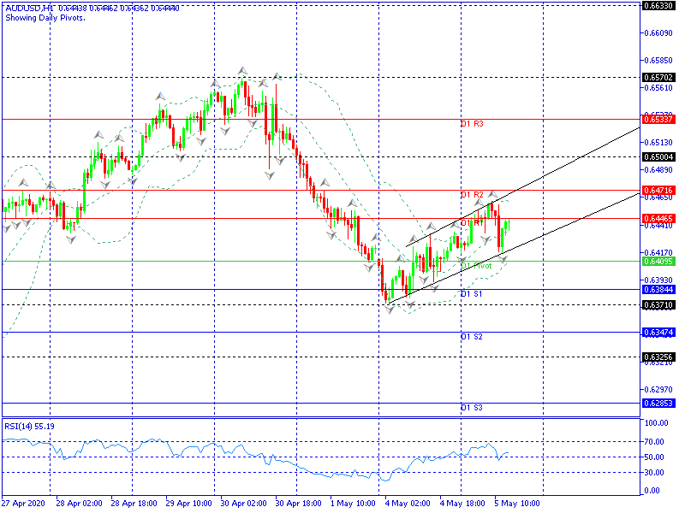Screen dimensions: 685x513
Task: Click the 0.65004 black price tag
Action: (x=658, y=157)
